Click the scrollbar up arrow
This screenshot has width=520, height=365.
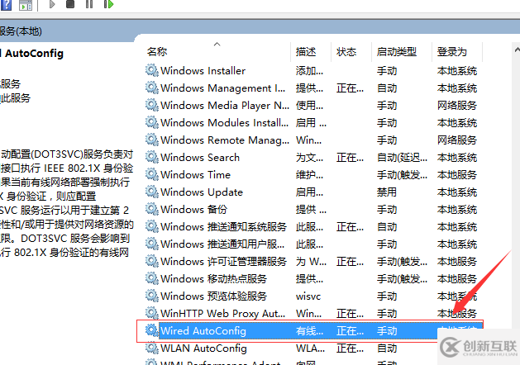tap(517, 50)
